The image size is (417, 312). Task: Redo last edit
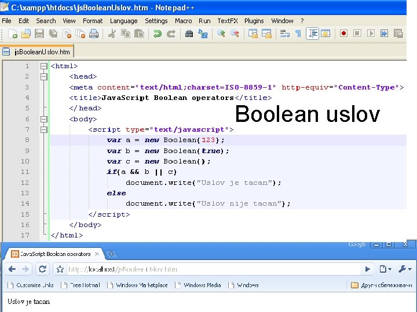coord(171,34)
